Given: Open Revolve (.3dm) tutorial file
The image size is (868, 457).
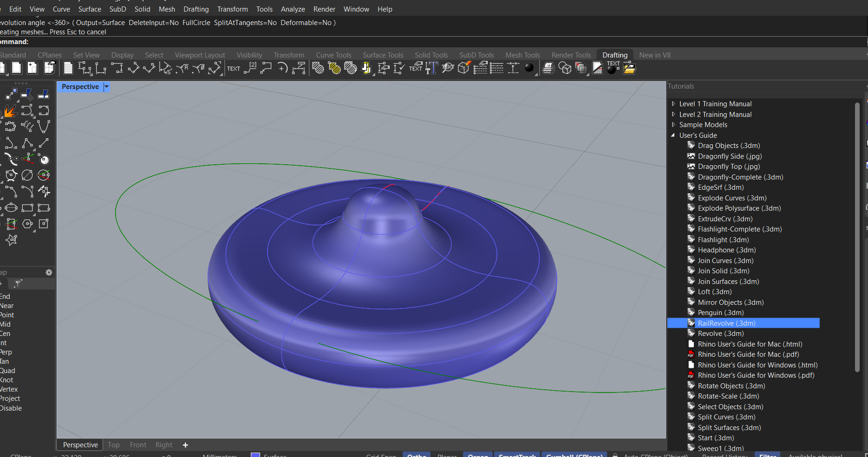Looking at the screenshot, I should 720,334.
